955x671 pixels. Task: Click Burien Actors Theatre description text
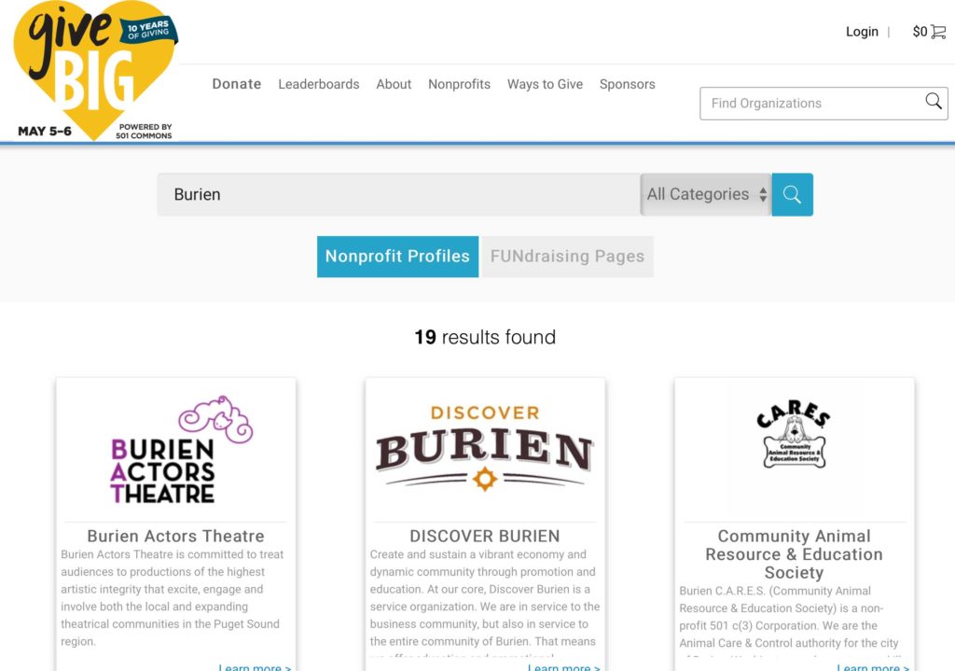tap(173, 598)
